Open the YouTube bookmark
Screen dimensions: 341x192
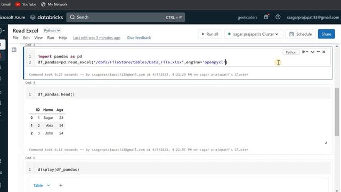[x=26, y=4]
